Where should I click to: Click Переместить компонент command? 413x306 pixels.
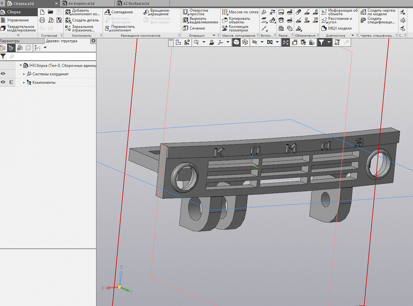[120, 28]
